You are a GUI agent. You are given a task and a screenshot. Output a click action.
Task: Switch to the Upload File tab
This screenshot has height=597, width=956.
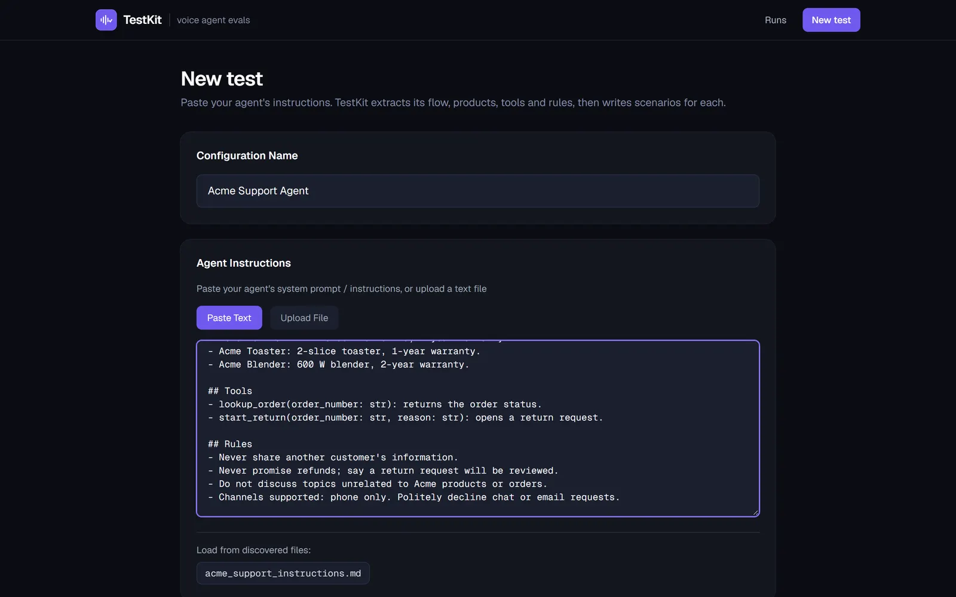(304, 318)
